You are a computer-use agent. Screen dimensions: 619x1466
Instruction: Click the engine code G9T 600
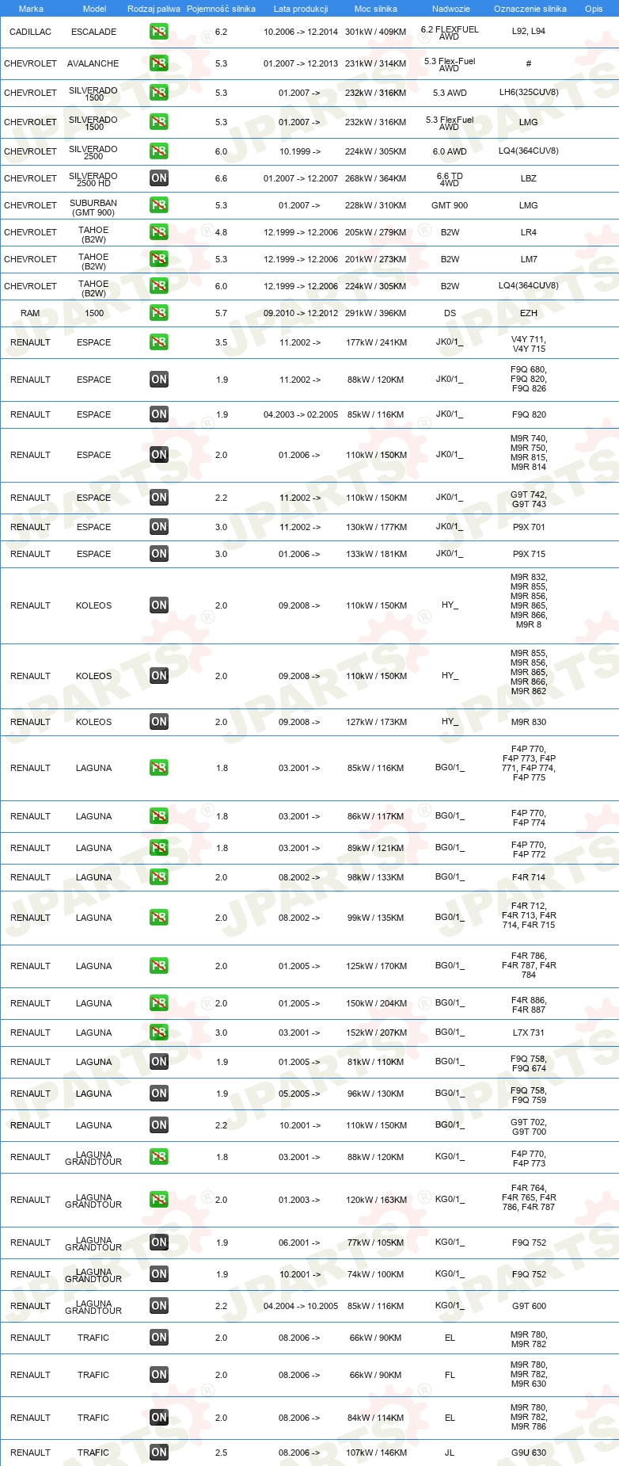(529, 1306)
